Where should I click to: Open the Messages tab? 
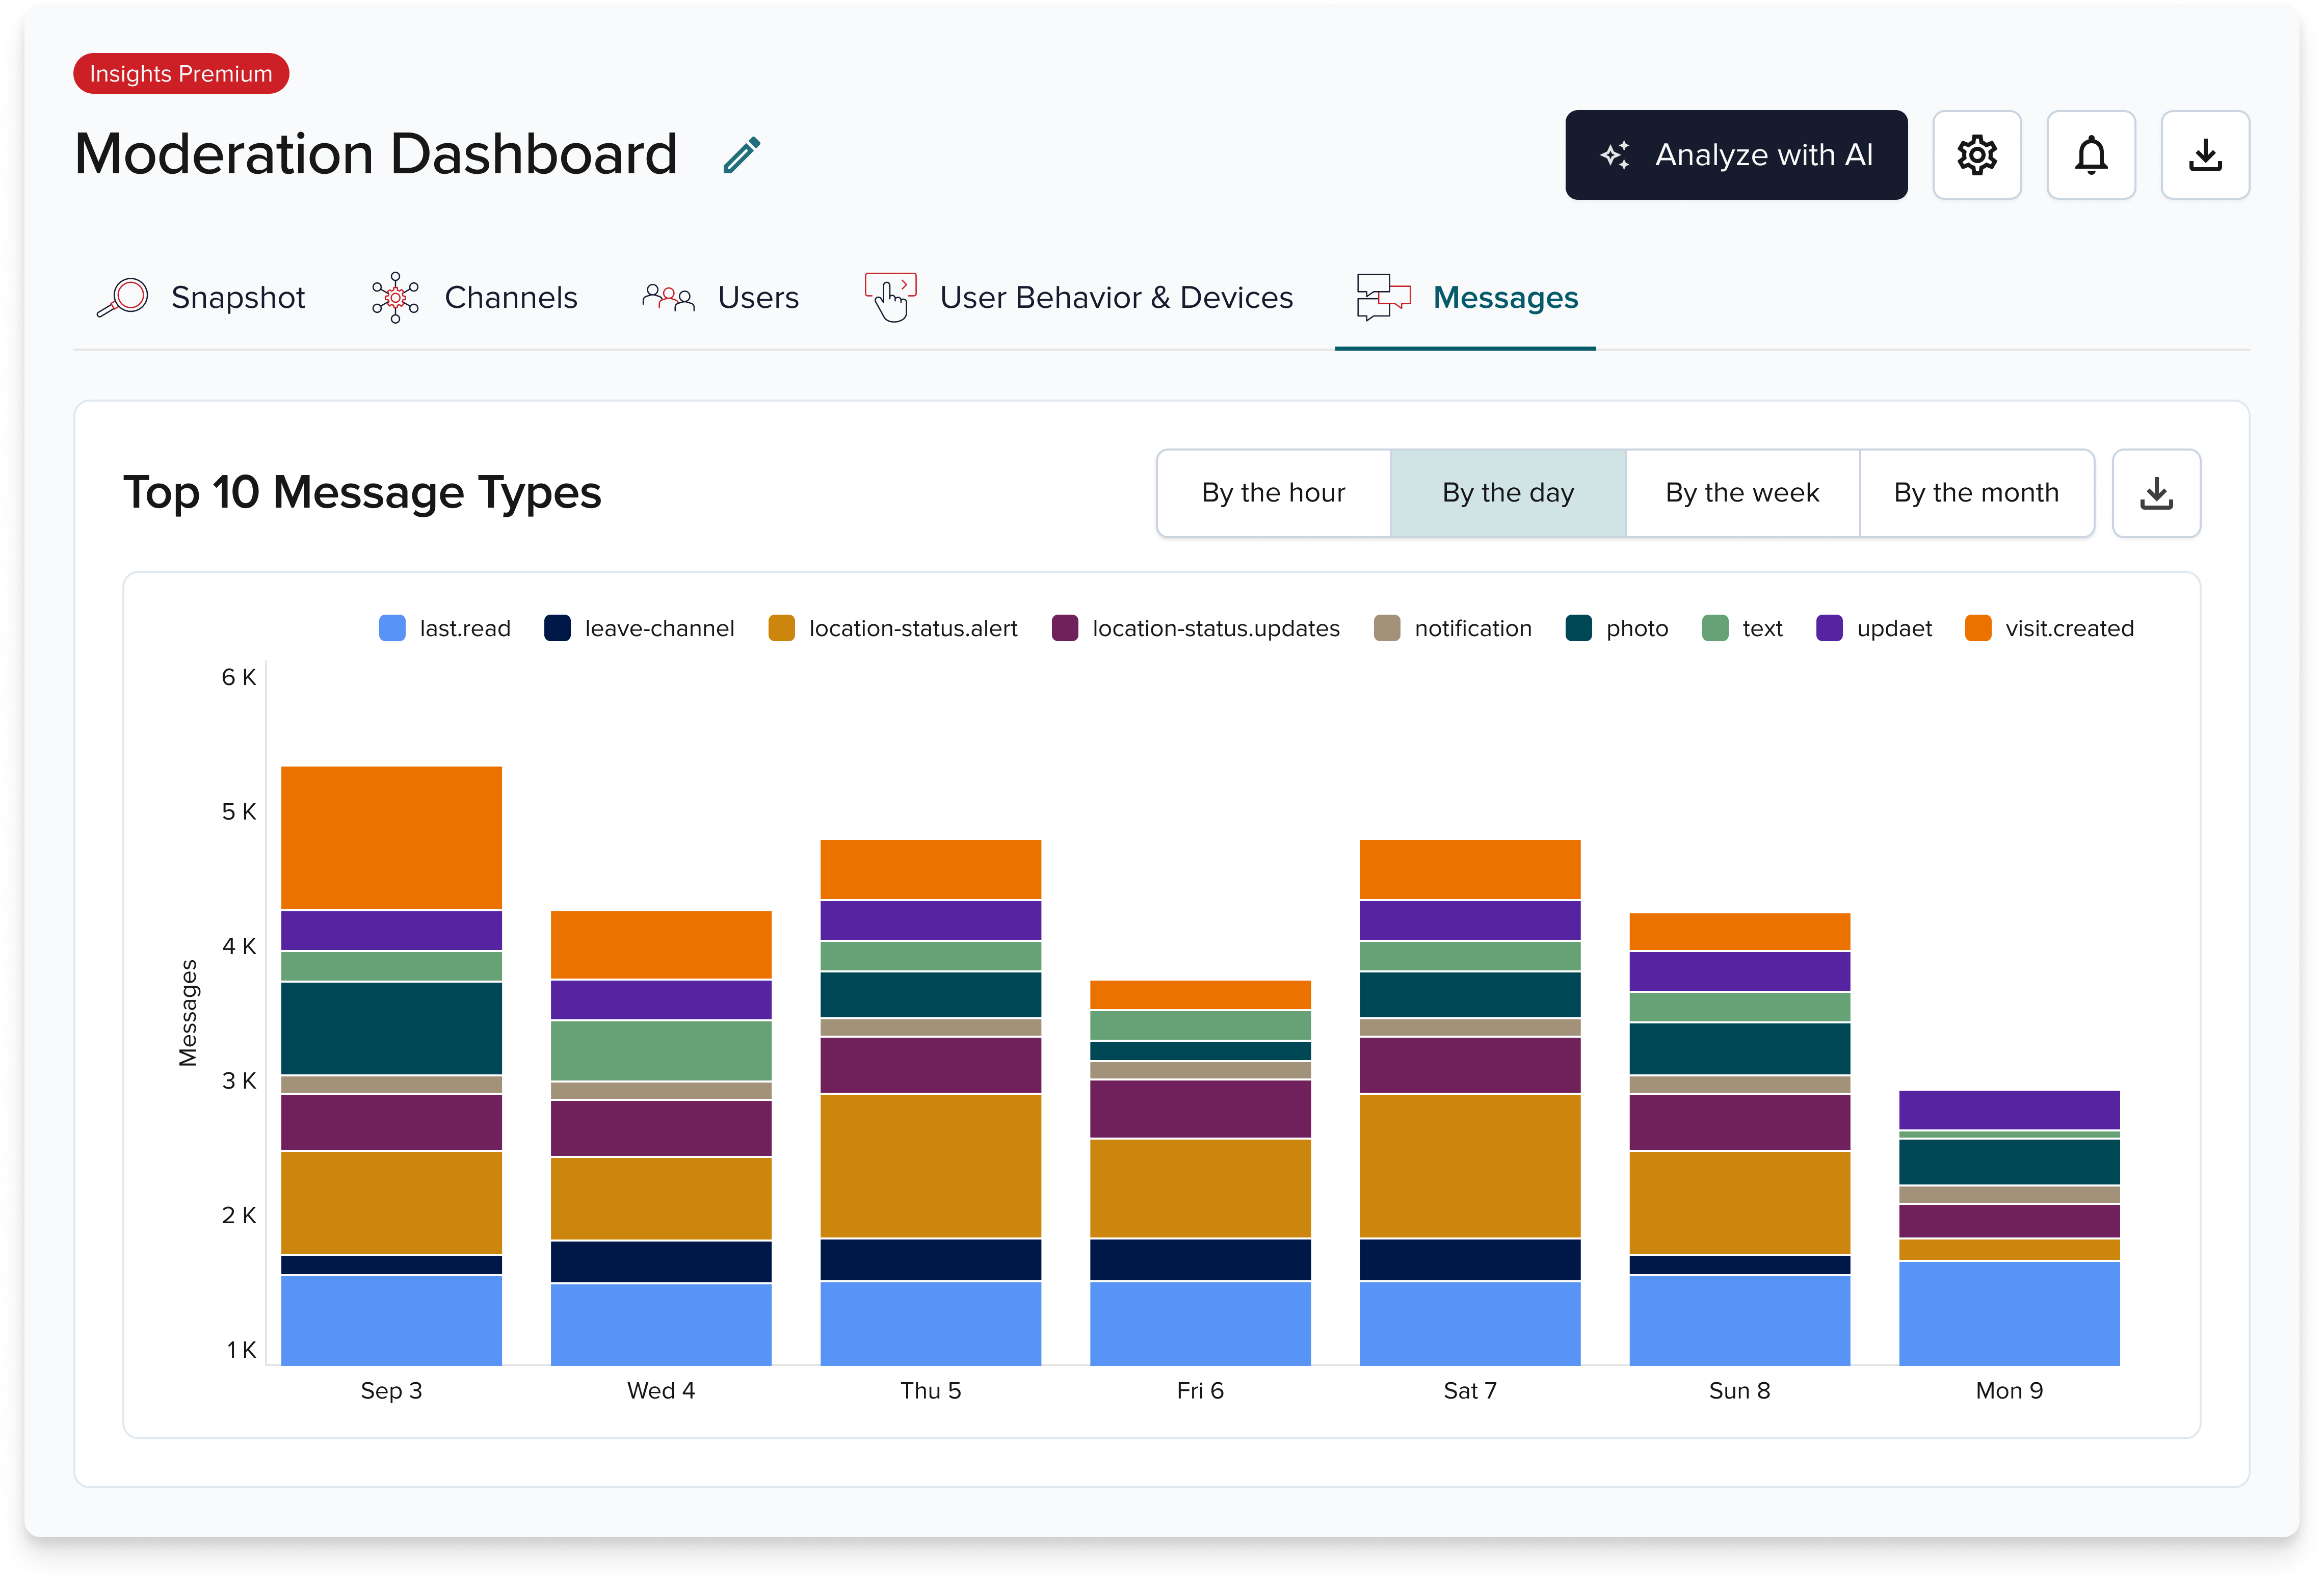pyautogui.click(x=1504, y=297)
